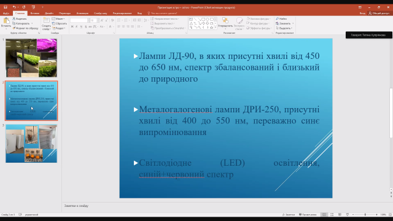Click the Общий доступ (Share) button
The height and width of the screenshot is (221, 393).
379,14
